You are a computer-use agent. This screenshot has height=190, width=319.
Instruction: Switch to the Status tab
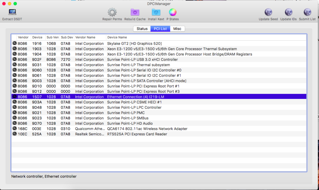coord(142,29)
